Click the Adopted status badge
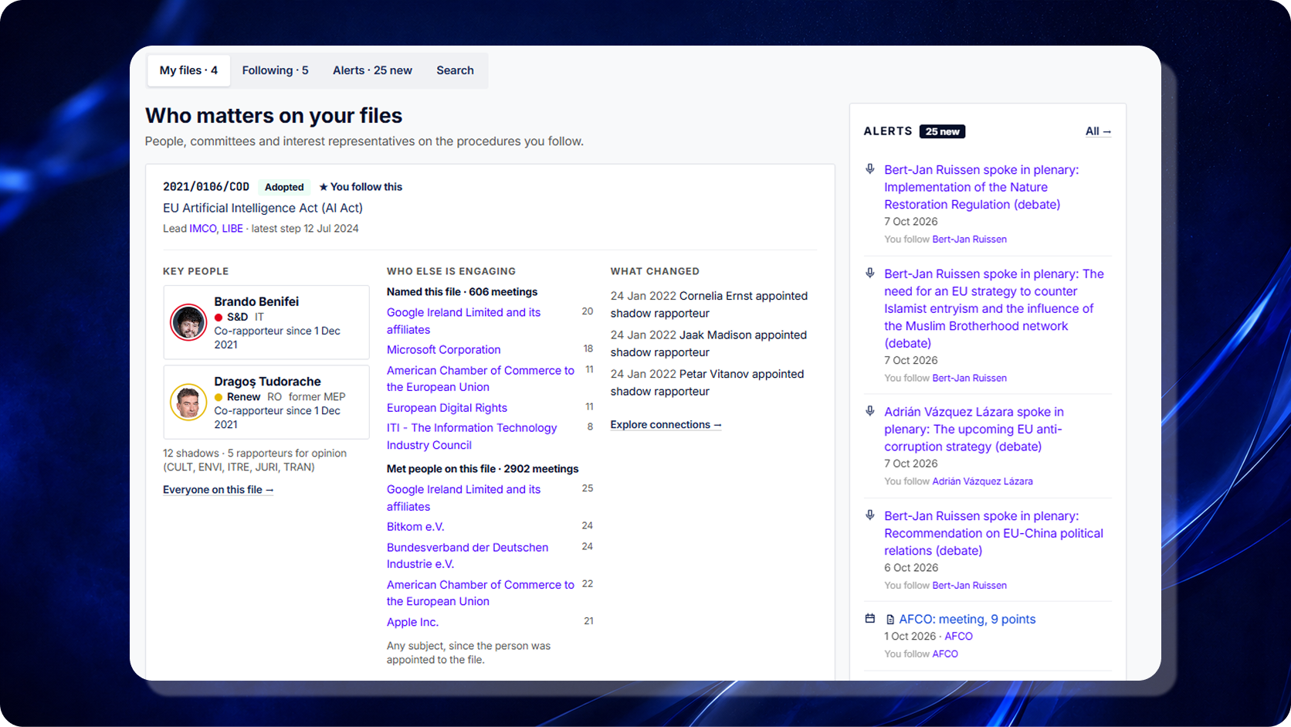Image resolution: width=1291 pixels, height=727 pixels. click(284, 187)
